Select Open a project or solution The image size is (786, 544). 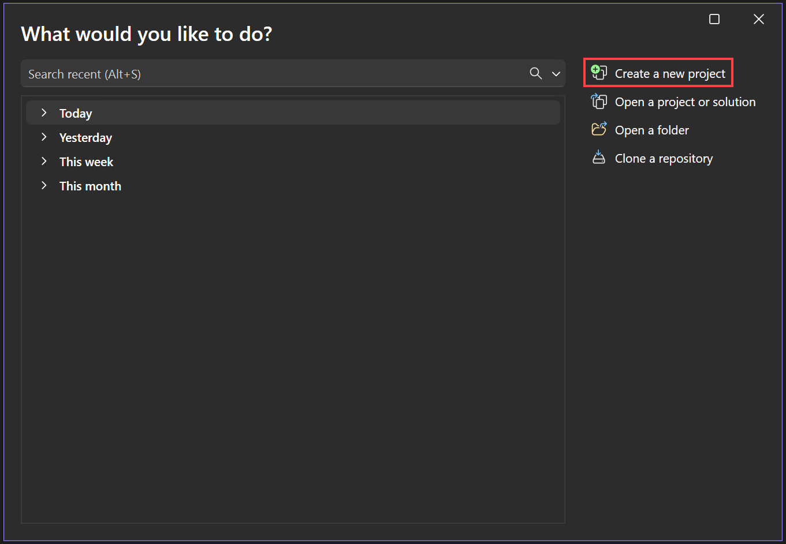pyautogui.click(x=685, y=102)
